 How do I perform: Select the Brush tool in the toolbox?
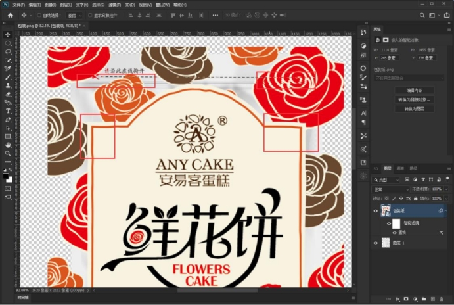[8, 77]
